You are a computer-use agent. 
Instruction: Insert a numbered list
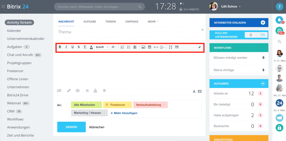click(x=122, y=47)
